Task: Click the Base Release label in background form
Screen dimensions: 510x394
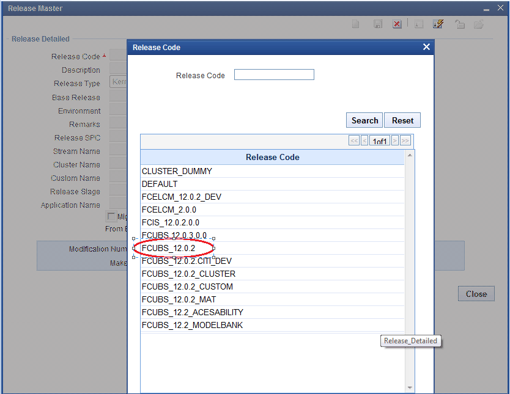Action: [76, 98]
